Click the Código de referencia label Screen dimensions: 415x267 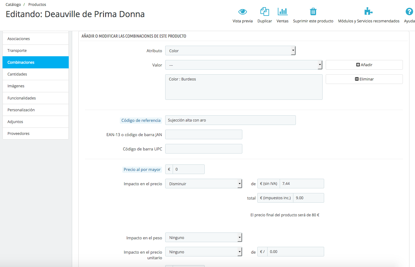point(141,121)
